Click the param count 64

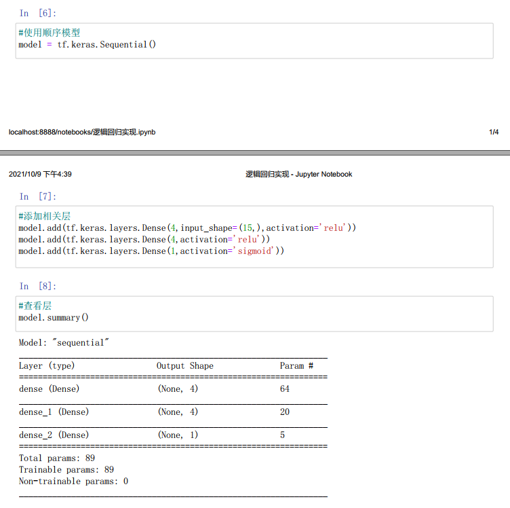click(285, 389)
